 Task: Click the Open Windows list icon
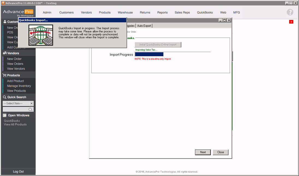point(5,115)
